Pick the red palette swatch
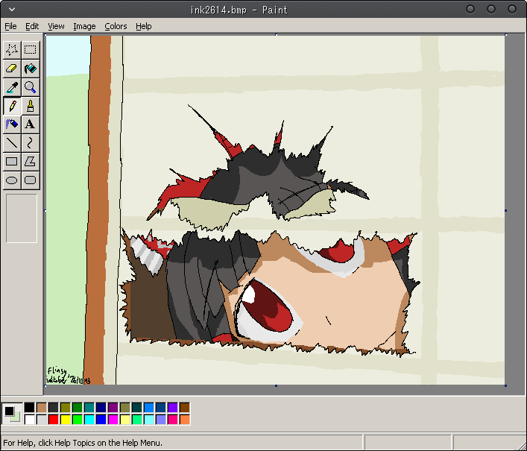The width and height of the screenshot is (527, 451). pyautogui.click(x=54, y=420)
